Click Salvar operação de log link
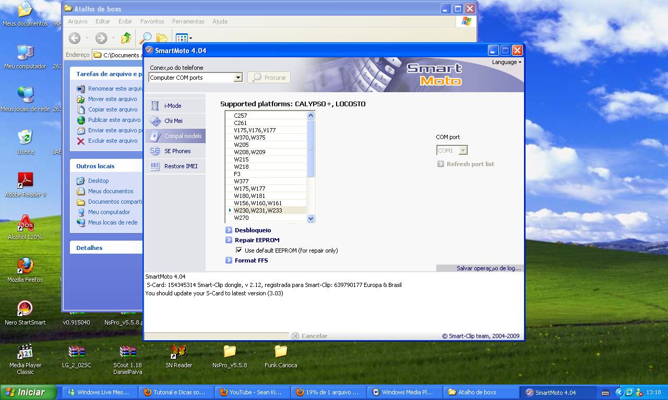This screenshot has width=668, height=400. click(x=488, y=268)
